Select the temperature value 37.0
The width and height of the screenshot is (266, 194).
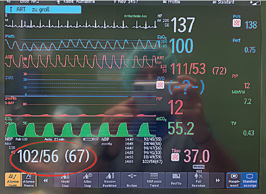point(197,156)
